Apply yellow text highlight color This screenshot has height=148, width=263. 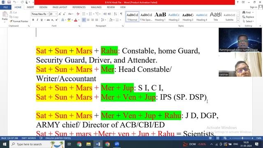[69, 20]
